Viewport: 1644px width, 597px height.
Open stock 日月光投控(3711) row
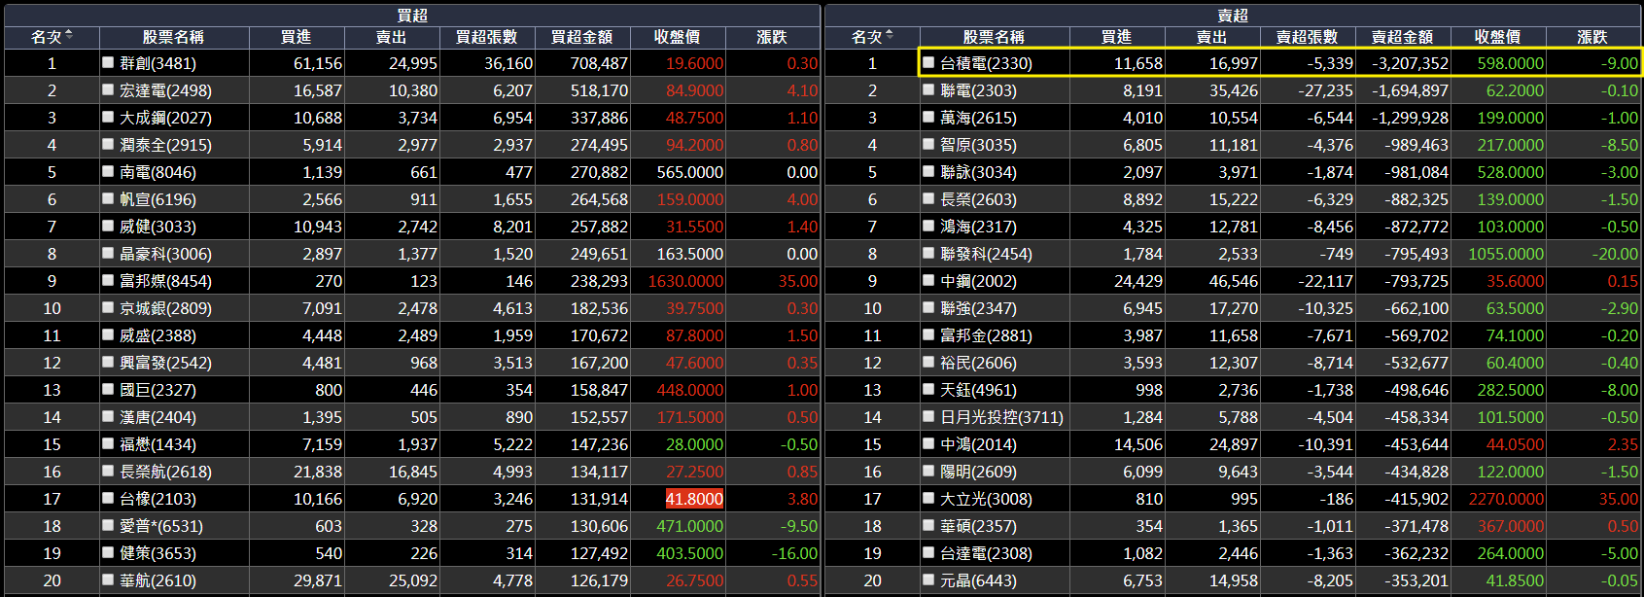click(x=1233, y=416)
